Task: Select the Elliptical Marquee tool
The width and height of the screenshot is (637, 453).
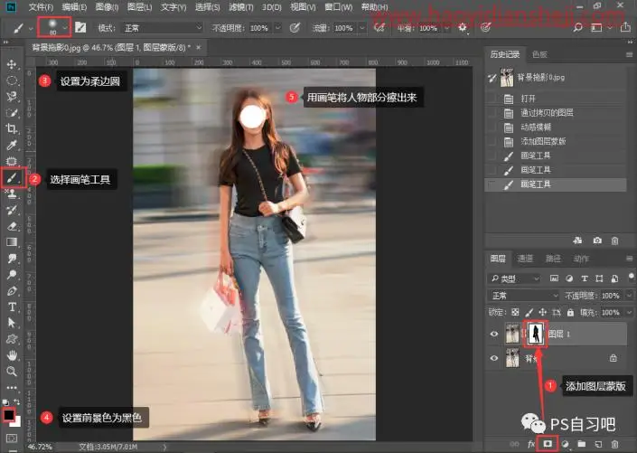Action: (12, 80)
